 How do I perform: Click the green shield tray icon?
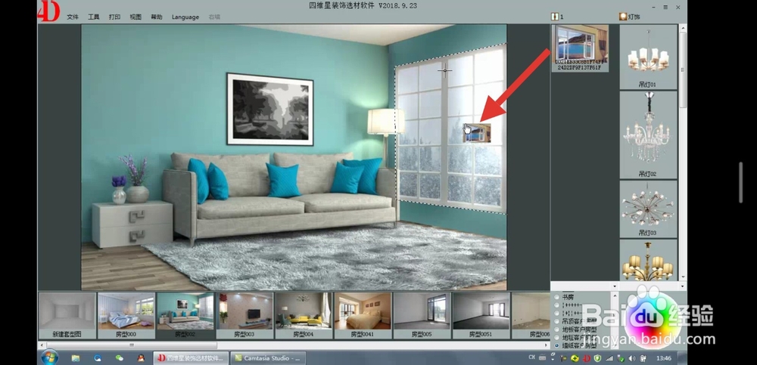(x=598, y=358)
